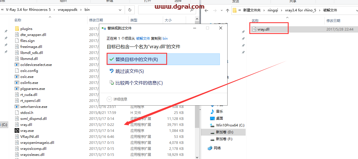
Task: Choose 跳过该文件(S) to skip file
Action: (x=129, y=71)
